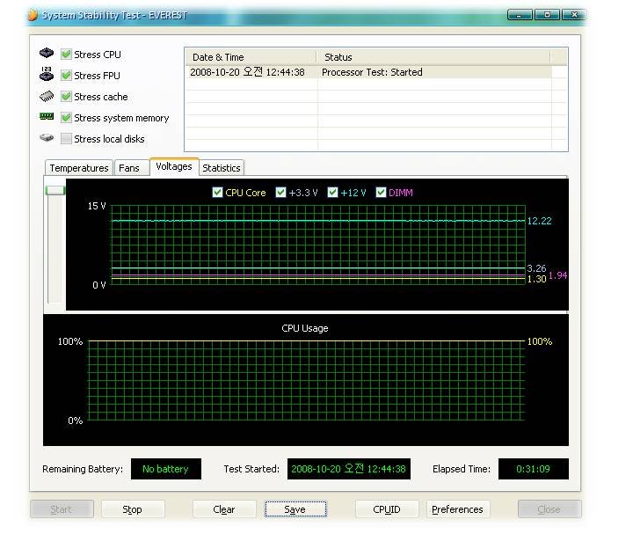Click the 3.26 voltage reading
The width and height of the screenshot is (633, 534).
[x=536, y=268]
